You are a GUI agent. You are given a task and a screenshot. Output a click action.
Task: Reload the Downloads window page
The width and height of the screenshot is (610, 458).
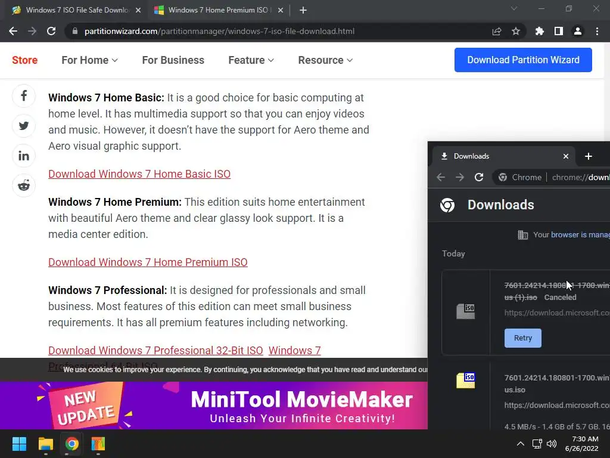click(479, 177)
